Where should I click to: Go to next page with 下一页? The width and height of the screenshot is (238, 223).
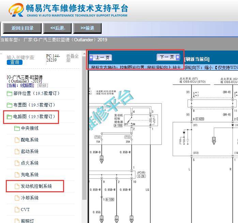pos(168,57)
